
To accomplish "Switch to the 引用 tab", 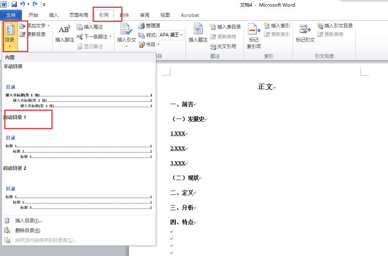I will tap(104, 15).
